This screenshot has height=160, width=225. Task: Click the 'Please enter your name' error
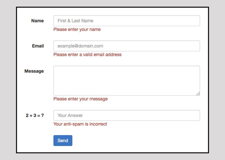[77, 29]
